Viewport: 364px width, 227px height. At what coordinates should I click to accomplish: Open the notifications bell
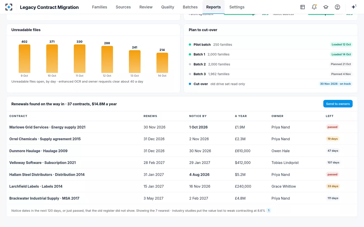tap(314, 7)
